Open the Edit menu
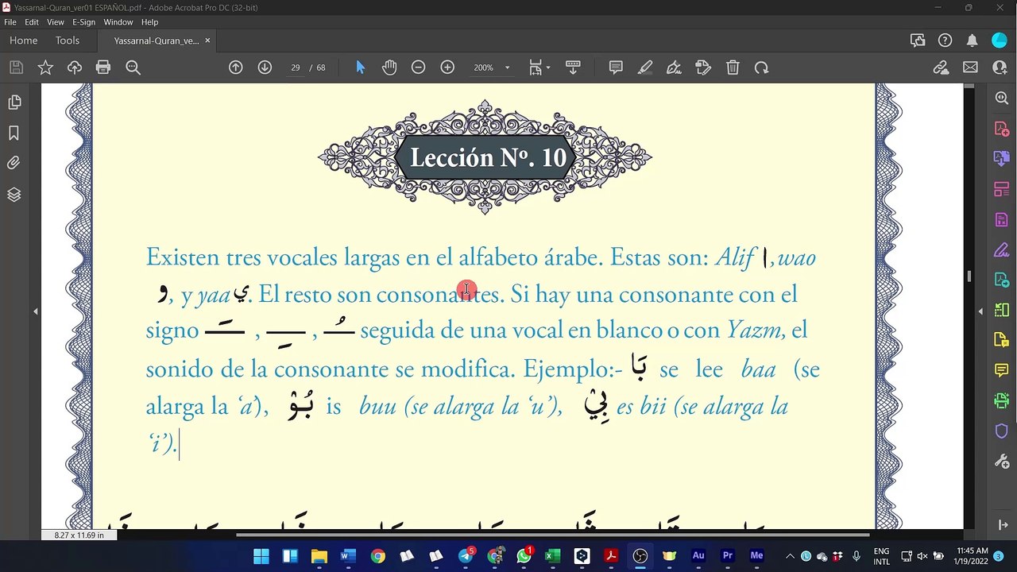The width and height of the screenshot is (1017, 572). [32, 22]
